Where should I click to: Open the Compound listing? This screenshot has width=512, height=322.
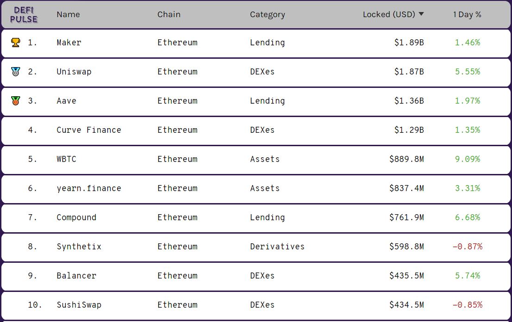pyautogui.click(x=76, y=217)
